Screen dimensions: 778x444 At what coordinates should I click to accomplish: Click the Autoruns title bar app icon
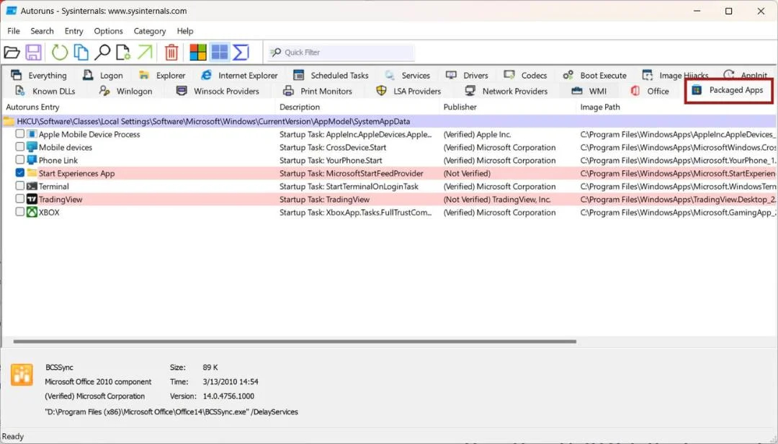tap(11, 10)
